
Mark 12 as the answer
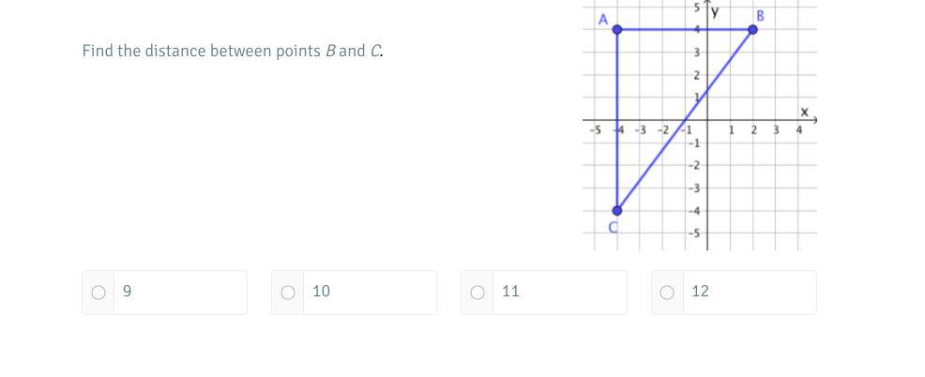667,293
